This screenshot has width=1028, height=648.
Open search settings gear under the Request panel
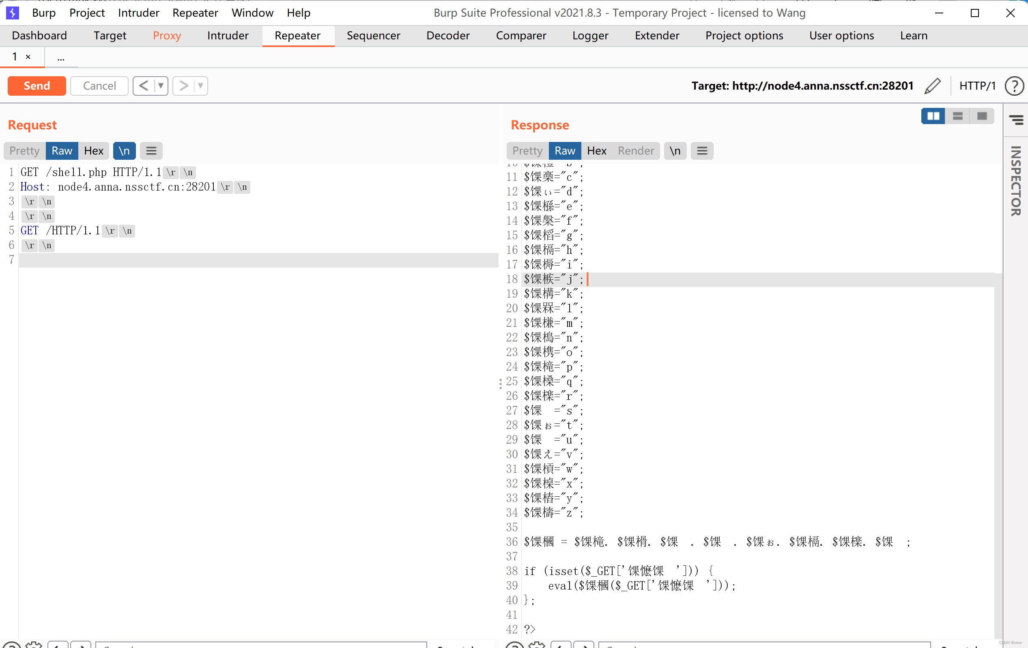pos(34,646)
